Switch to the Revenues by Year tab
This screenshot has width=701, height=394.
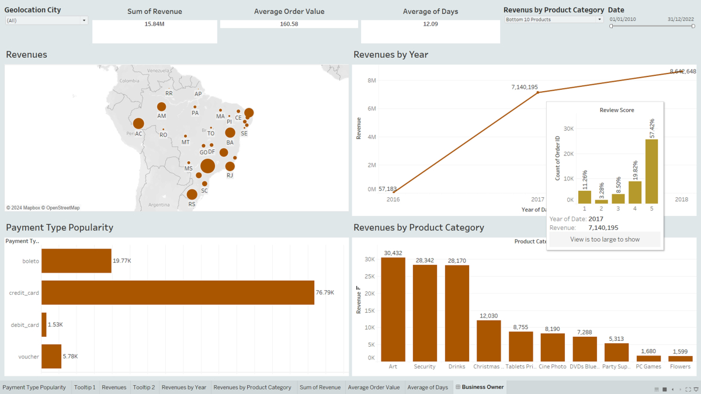[x=184, y=387]
